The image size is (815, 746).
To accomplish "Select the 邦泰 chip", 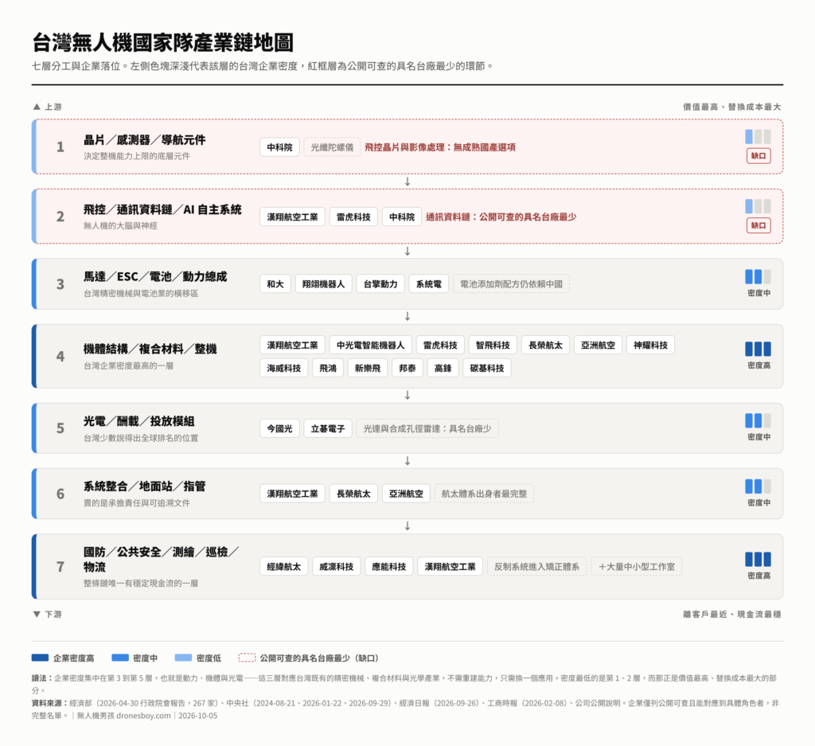I will coord(407,368).
